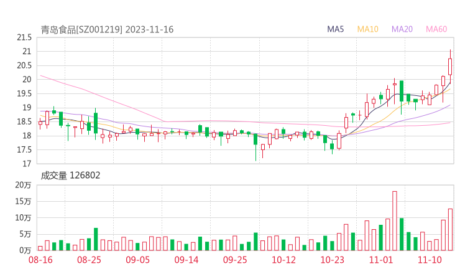Click the 21.5 price axis value

point(24,37)
